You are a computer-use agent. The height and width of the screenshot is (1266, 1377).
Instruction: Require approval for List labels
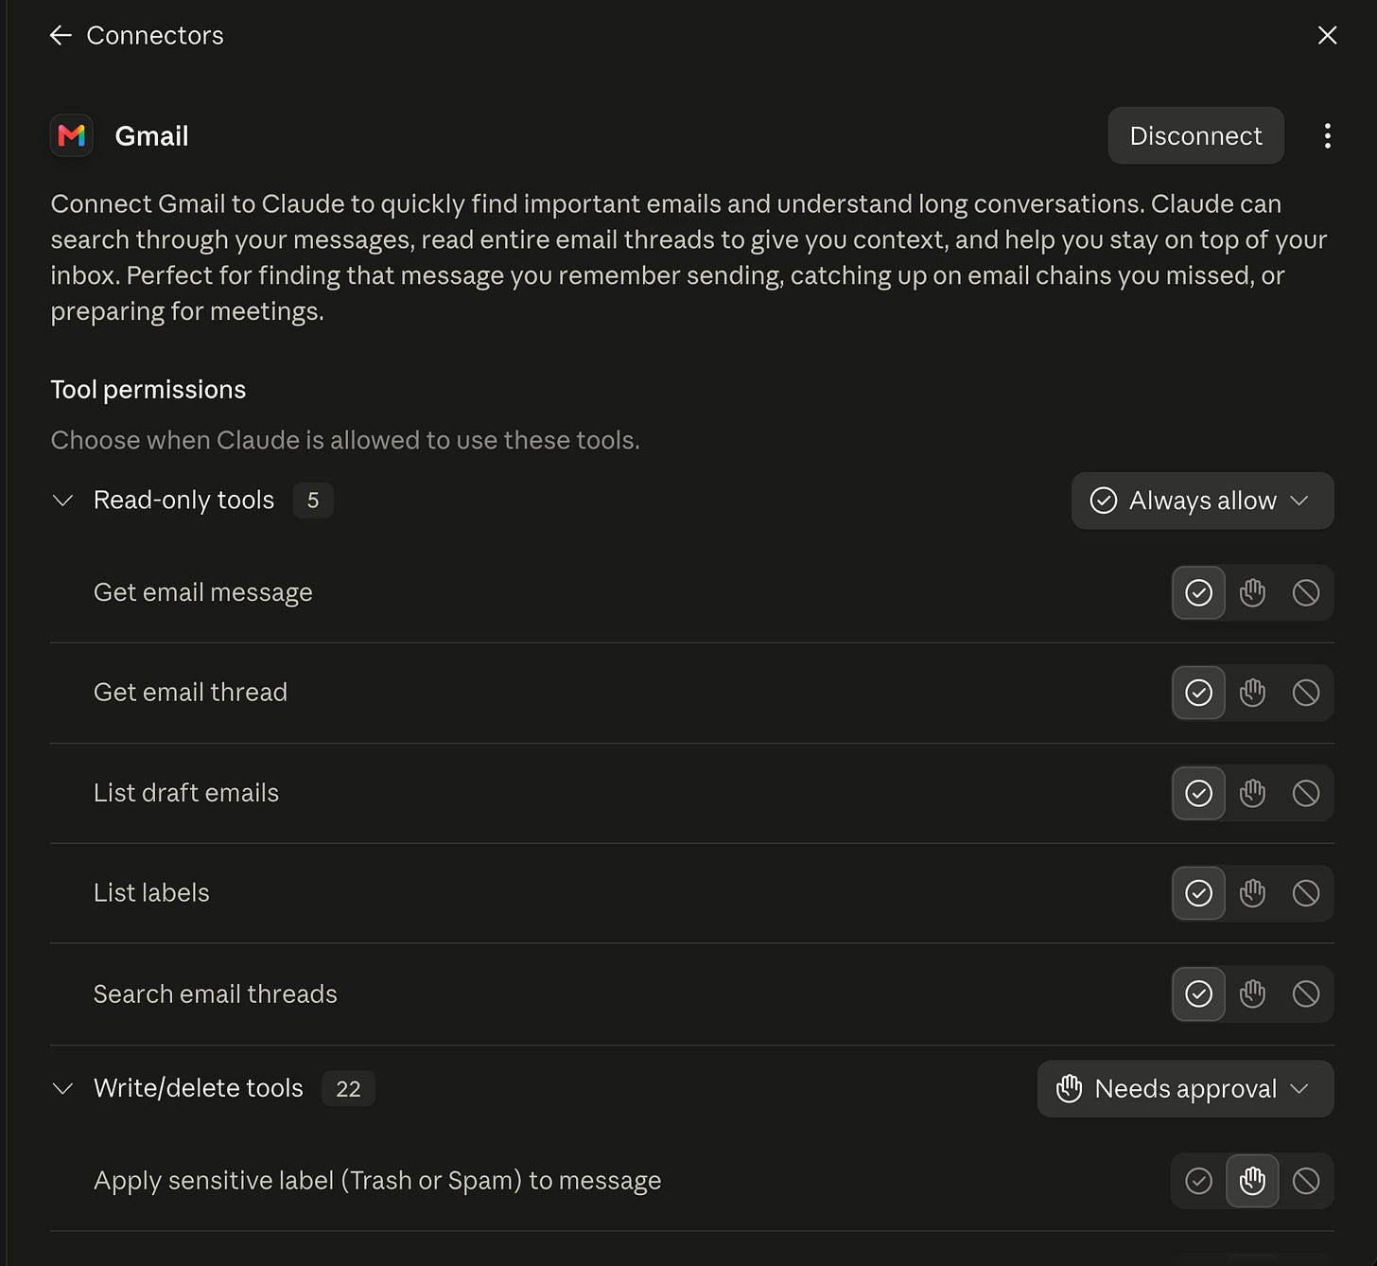(1252, 893)
